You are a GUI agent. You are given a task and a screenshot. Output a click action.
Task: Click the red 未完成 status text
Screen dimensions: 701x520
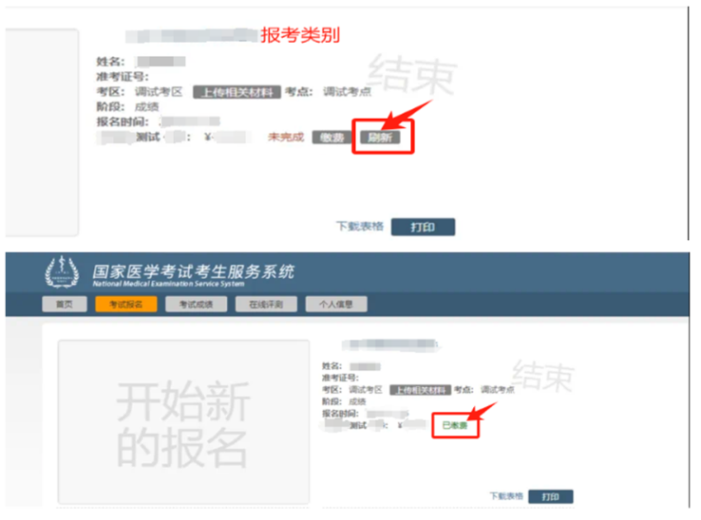tap(286, 137)
